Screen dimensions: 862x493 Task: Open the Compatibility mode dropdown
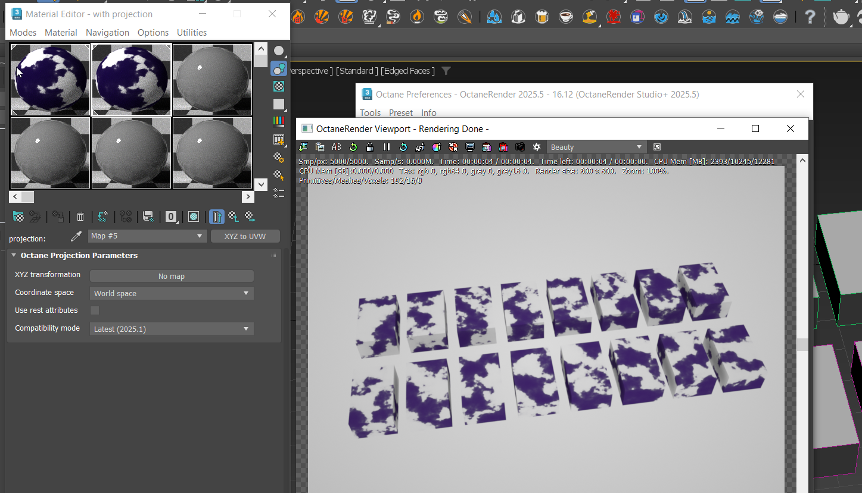172,329
